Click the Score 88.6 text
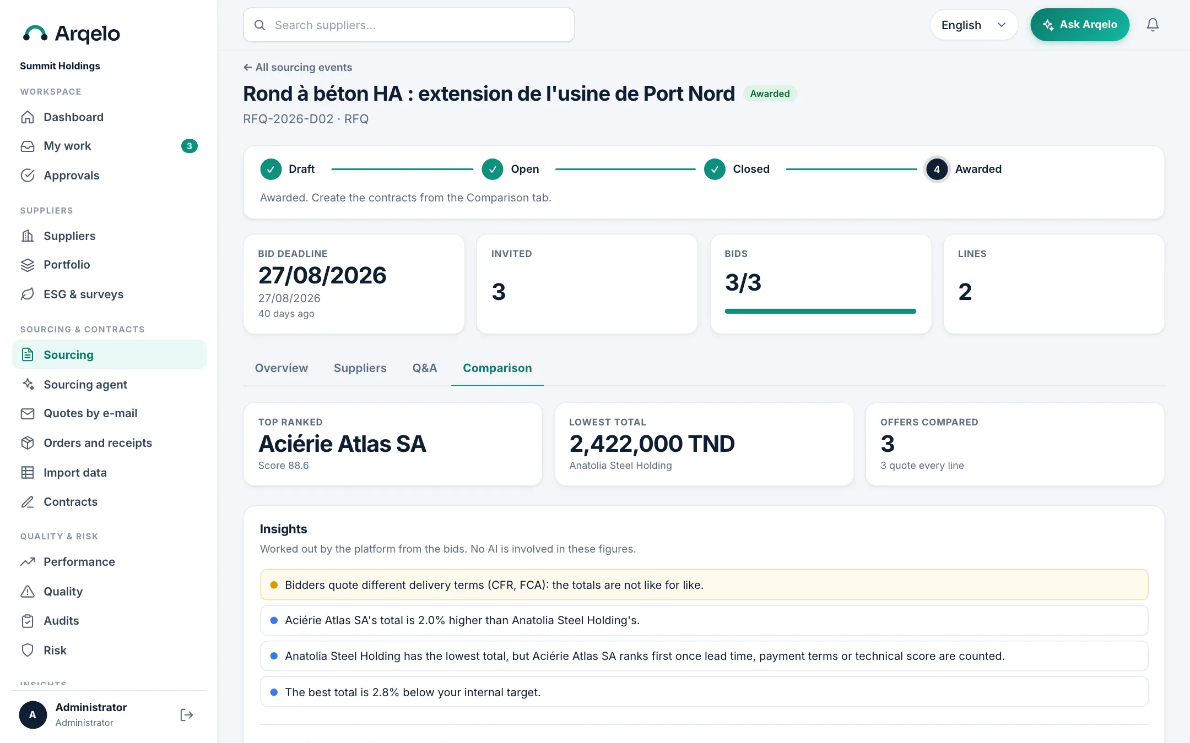Viewport: 1190px width, 743px height. 283,466
